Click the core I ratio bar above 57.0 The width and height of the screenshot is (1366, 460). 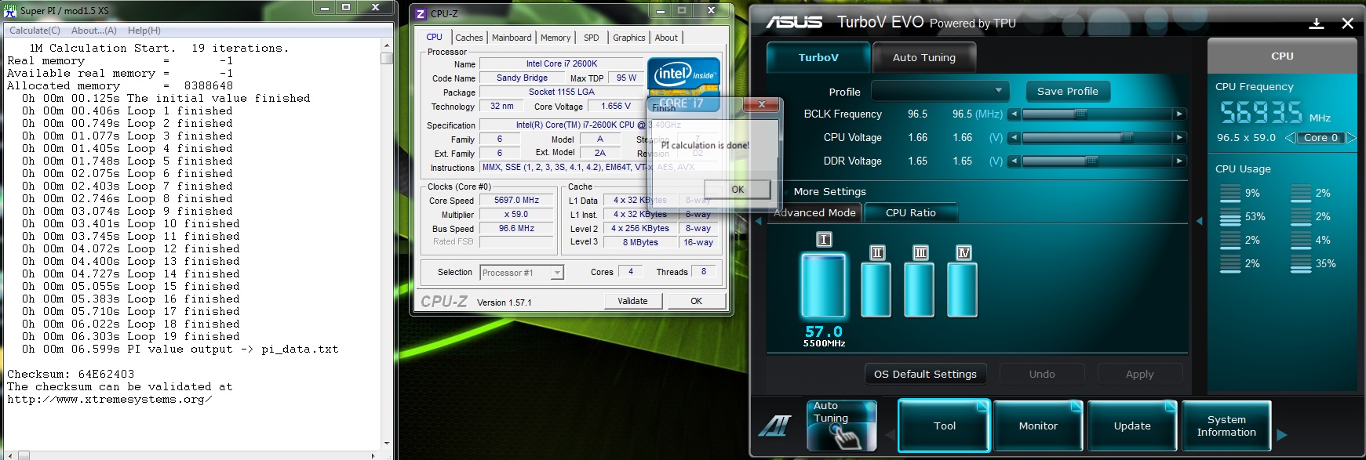tap(823, 284)
